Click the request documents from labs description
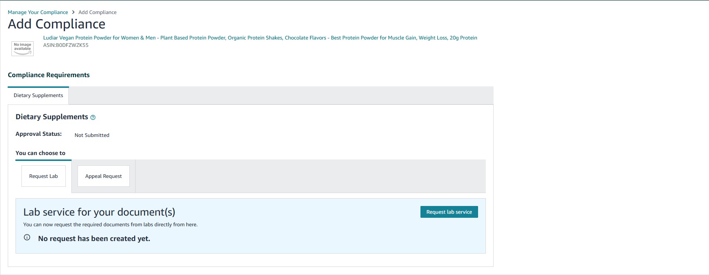This screenshot has height=275, width=709. 110,224
